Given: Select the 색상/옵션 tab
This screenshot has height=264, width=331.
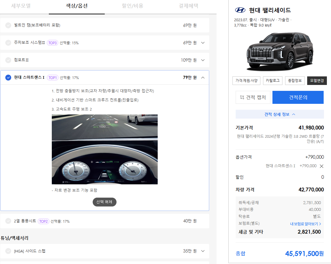Looking at the screenshot, I should [x=77, y=6].
